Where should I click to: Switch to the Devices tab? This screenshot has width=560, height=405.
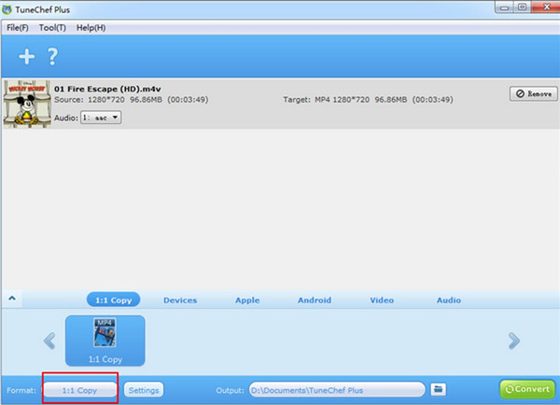(x=180, y=300)
